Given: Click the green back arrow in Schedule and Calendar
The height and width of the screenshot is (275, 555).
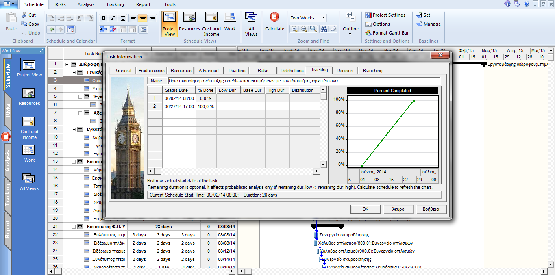Looking at the screenshot, I should tap(51, 29).
